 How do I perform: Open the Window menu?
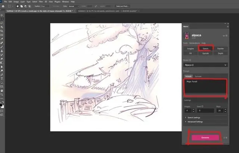point(65,1)
